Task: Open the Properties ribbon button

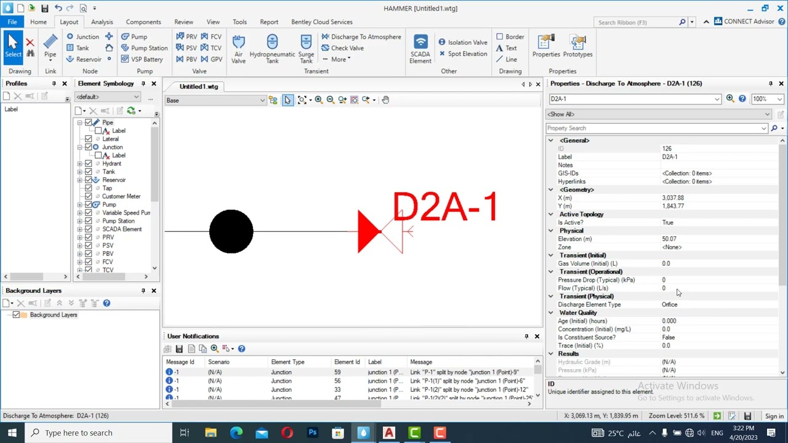Action: (546, 46)
